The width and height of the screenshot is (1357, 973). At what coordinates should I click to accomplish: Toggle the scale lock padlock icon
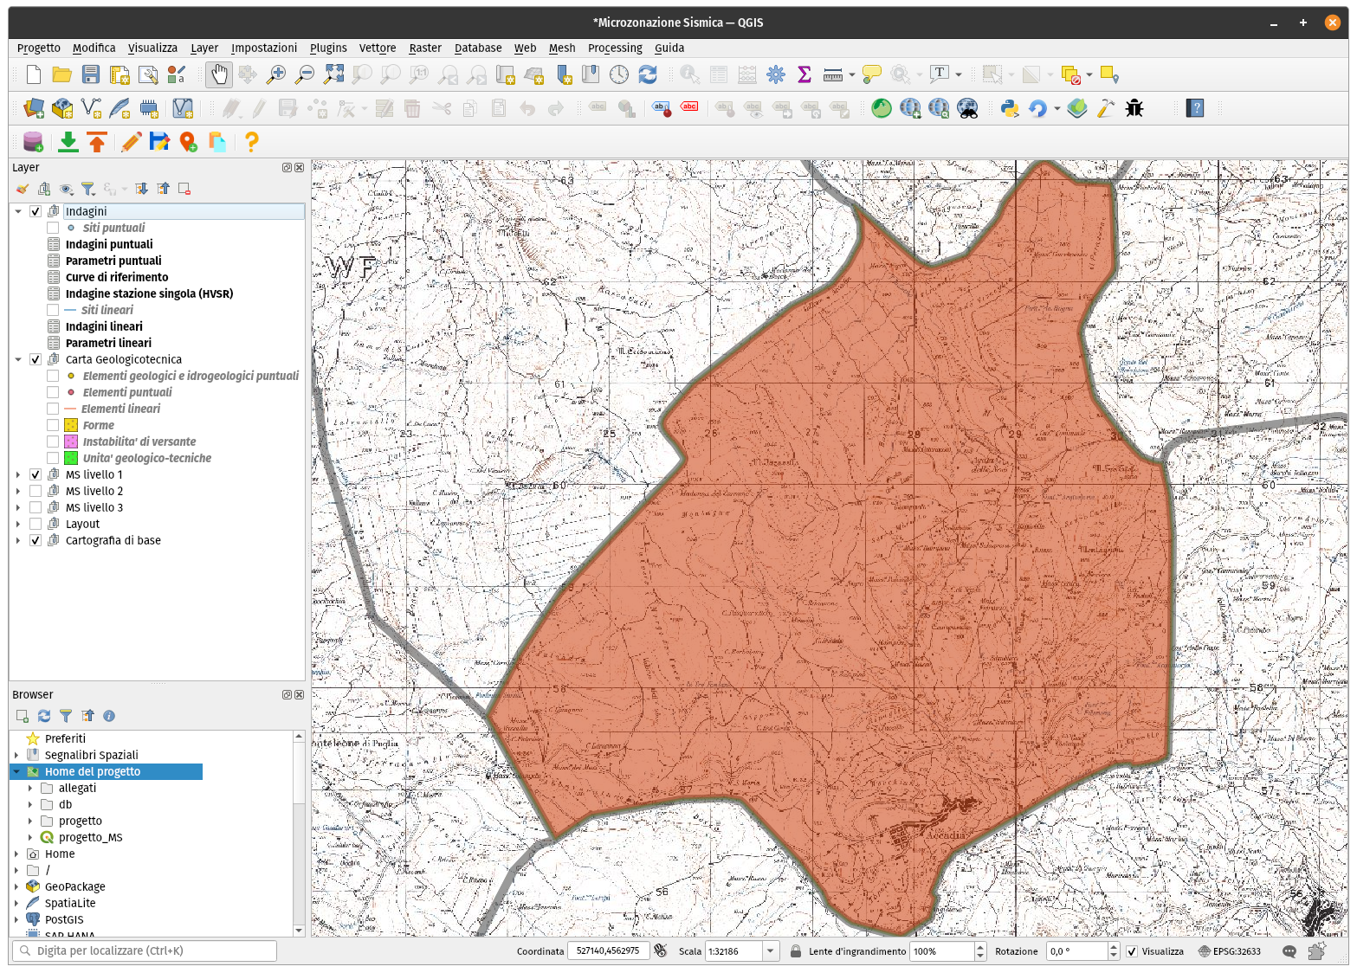796,951
